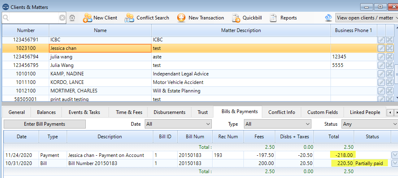
Task: Delete the ICBC client row
Action: tap(389, 40)
